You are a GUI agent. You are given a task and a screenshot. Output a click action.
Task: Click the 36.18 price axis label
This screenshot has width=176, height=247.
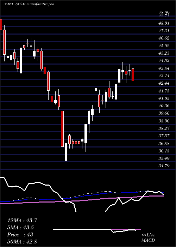pyautogui.click(x=164, y=151)
